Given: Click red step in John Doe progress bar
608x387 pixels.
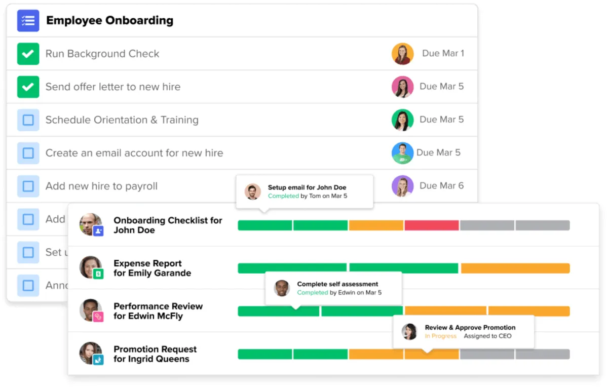Looking at the screenshot, I should tap(431, 225).
